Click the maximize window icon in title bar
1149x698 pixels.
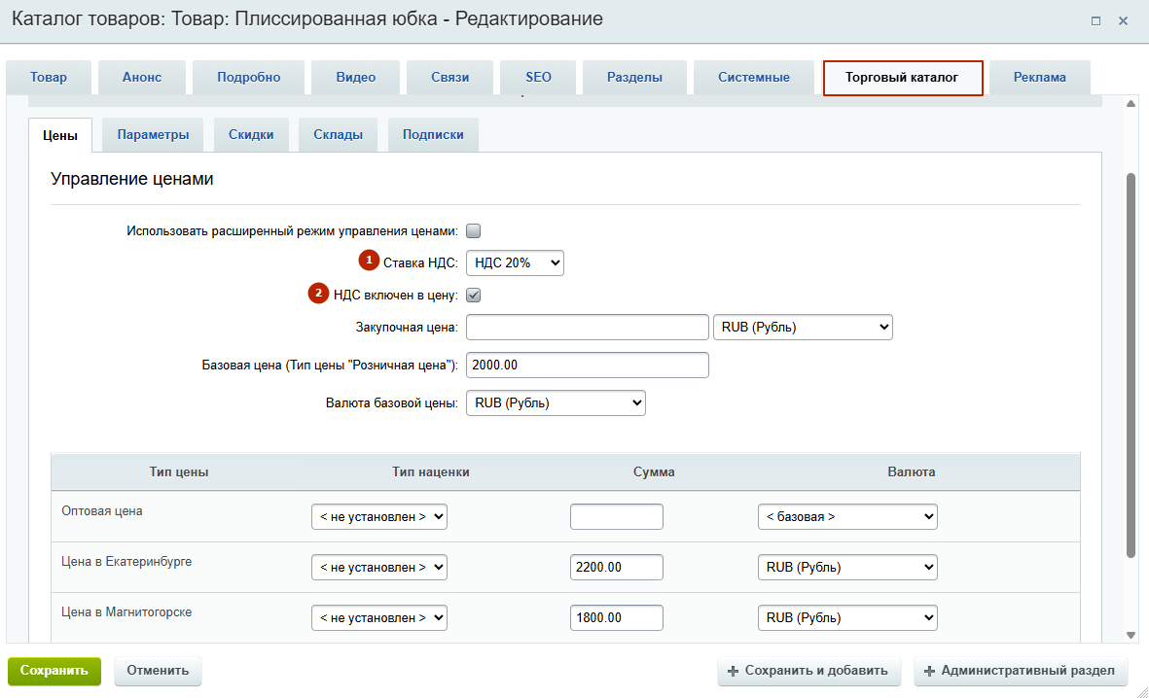[1095, 20]
